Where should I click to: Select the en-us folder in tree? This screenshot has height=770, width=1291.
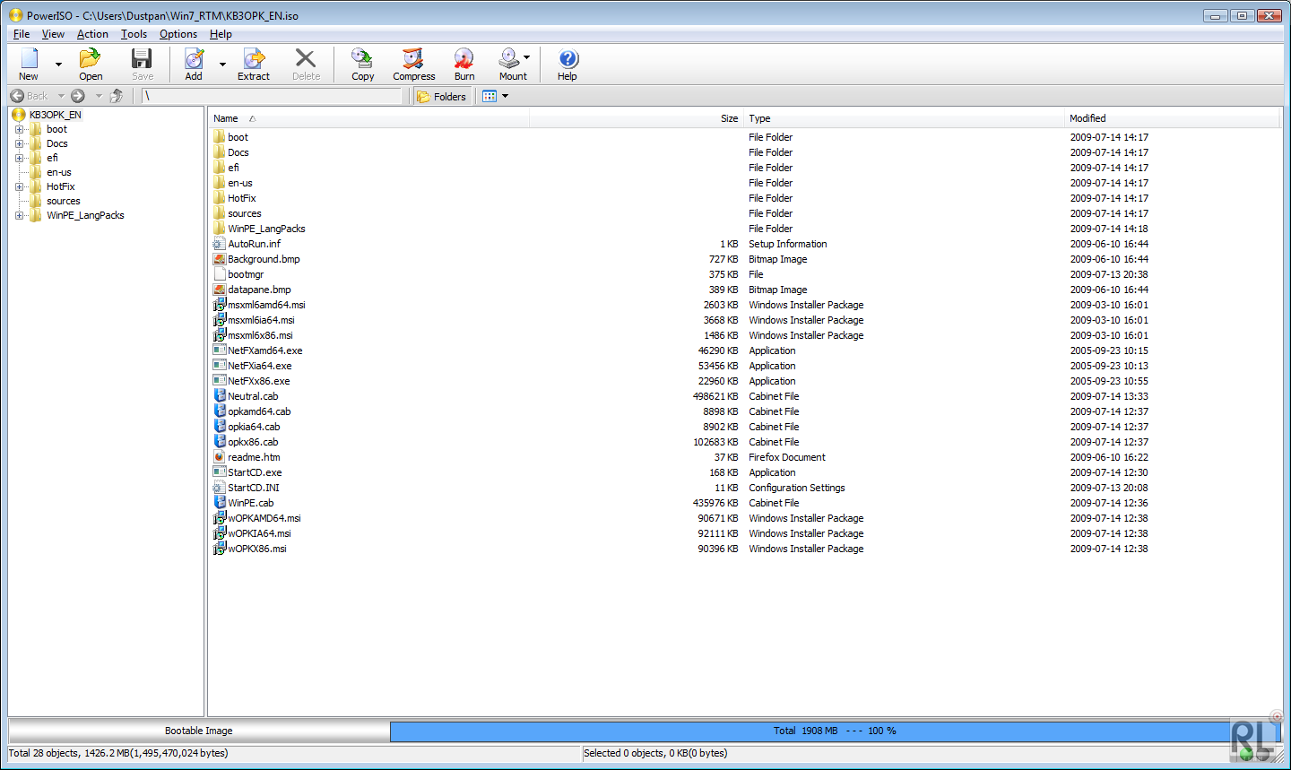tap(59, 172)
